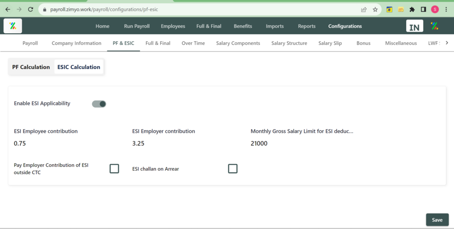The height and width of the screenshot is (229, 454).
Task: Open the partially visible LWF tab
Action: pyautogui.click(x=434, y=43)
